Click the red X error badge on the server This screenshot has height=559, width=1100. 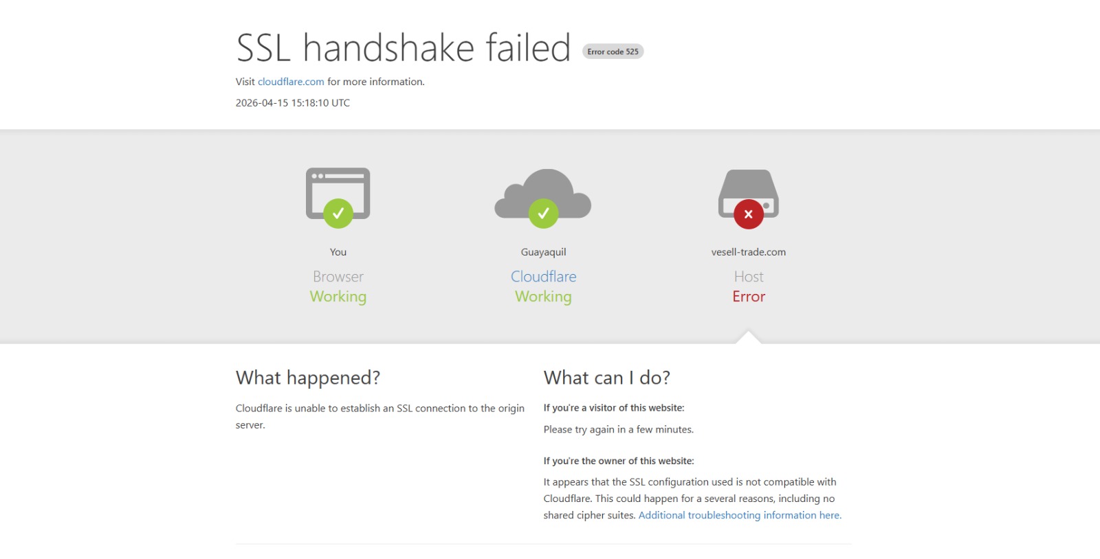point(748,214)
